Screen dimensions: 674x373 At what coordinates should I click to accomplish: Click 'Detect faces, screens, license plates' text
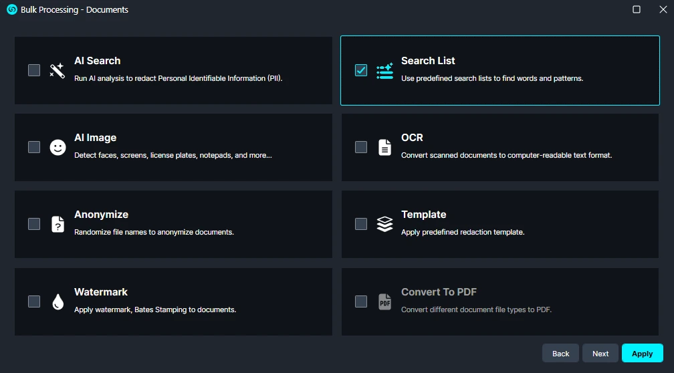point(173,155)
